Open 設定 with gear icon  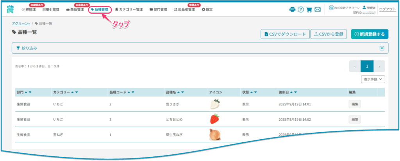tap(207, 9)
